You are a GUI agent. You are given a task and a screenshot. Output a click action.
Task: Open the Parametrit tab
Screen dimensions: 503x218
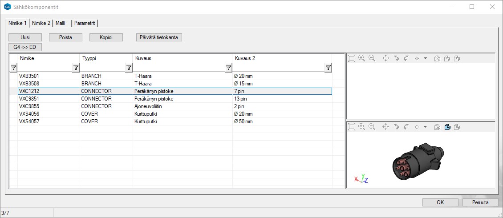tap(85, 23)
